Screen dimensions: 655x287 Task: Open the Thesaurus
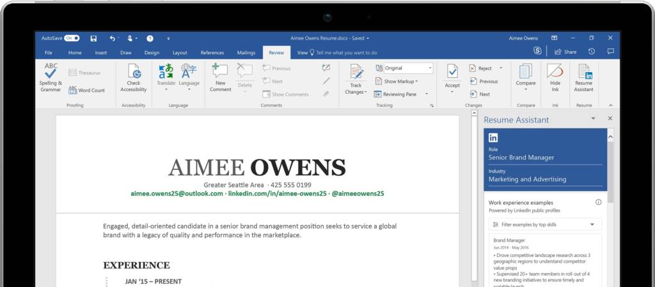point(84,73)
